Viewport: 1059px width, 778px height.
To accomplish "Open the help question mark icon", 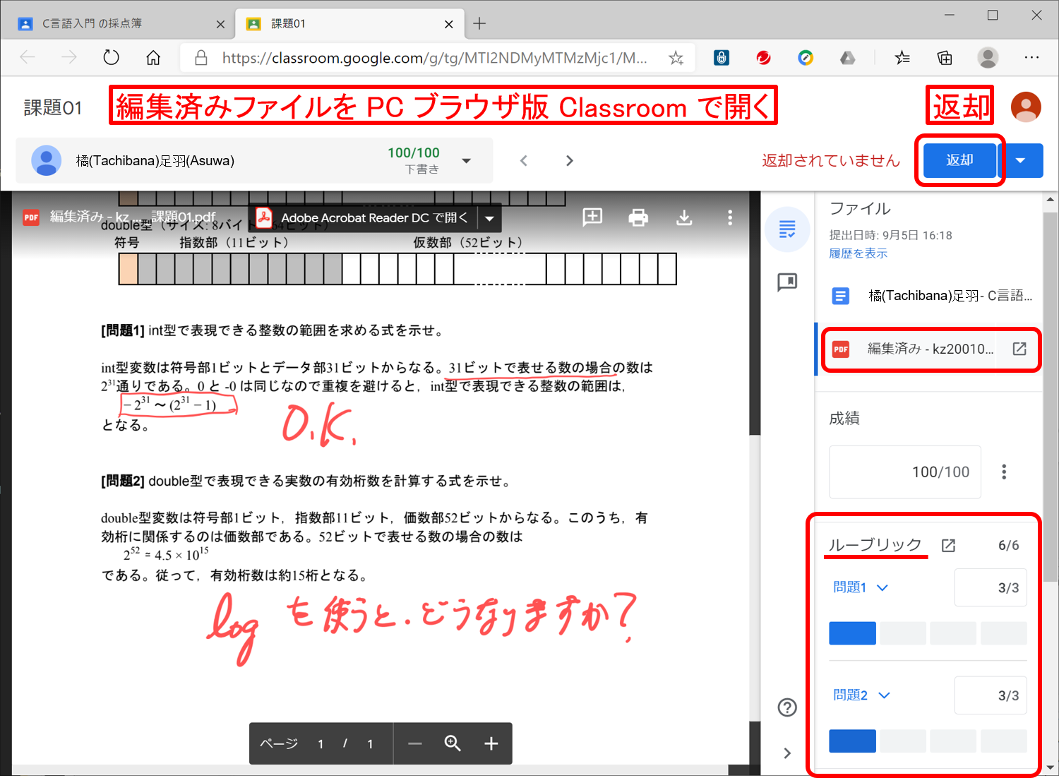I will [x=787, y=707].
